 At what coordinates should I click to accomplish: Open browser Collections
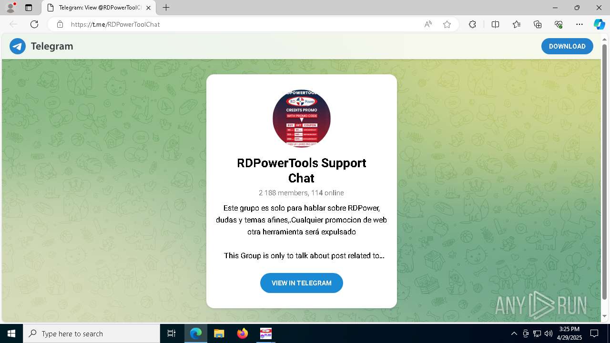pos(538,24)
